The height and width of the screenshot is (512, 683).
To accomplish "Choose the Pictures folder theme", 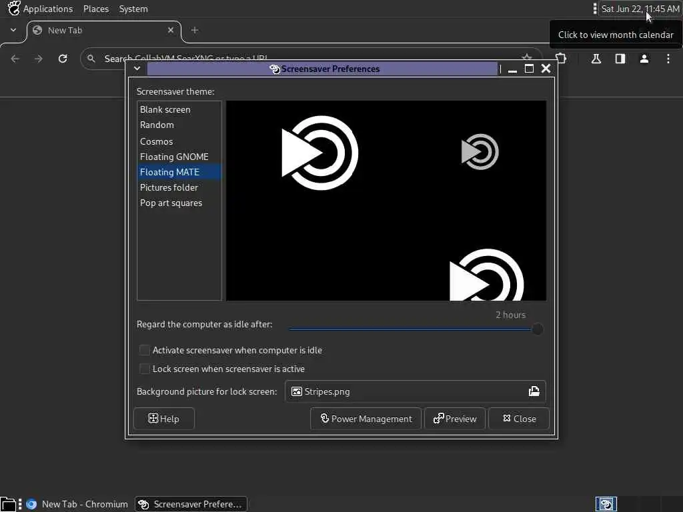I will click(x=179, y=187).
